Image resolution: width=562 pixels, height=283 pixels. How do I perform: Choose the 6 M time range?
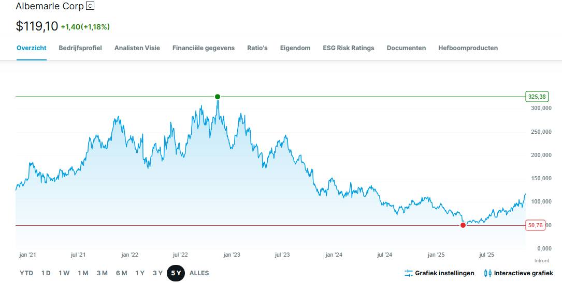coord(121,273)
